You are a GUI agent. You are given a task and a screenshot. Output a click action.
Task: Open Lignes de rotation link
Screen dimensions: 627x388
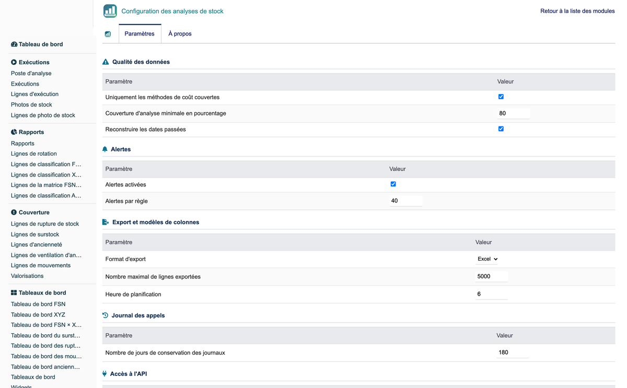(34, 154)
